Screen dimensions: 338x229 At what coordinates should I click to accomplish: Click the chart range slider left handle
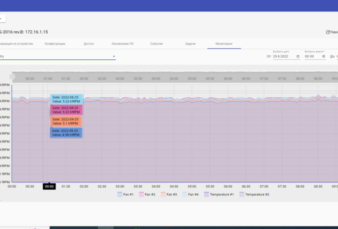(x=12, y=76)
